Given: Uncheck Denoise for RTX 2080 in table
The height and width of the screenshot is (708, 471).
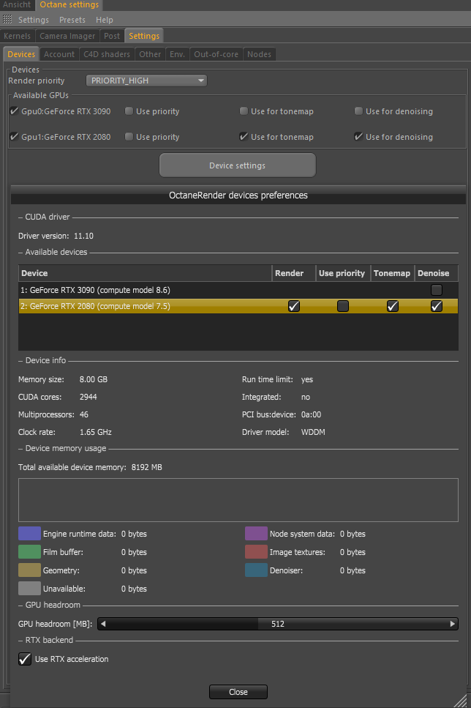Looking at the screenshot, I should tap(437, 306).
